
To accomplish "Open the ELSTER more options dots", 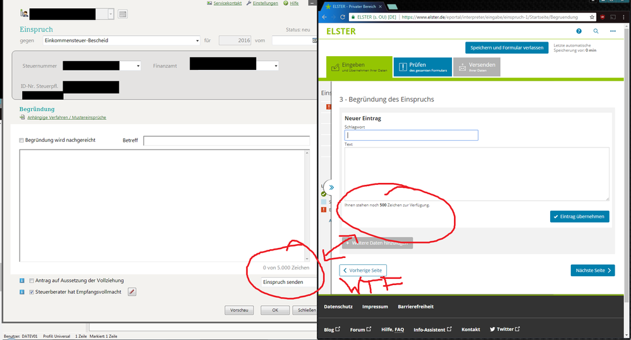I will 613,32.
